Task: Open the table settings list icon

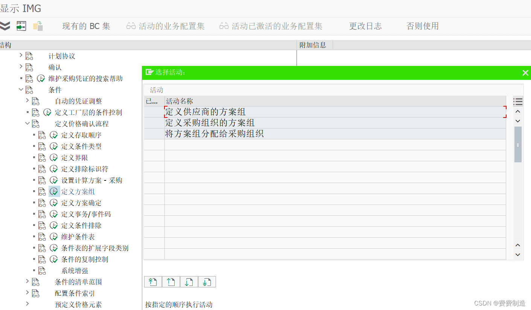Action: pos(518,101)
